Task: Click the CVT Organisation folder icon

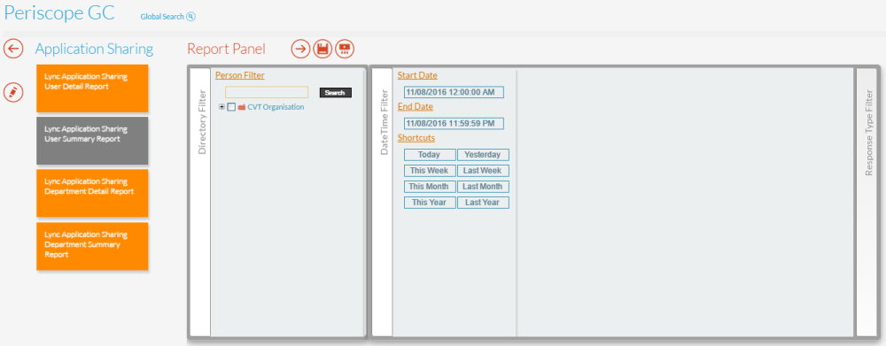Action: (x=241, y=107)
